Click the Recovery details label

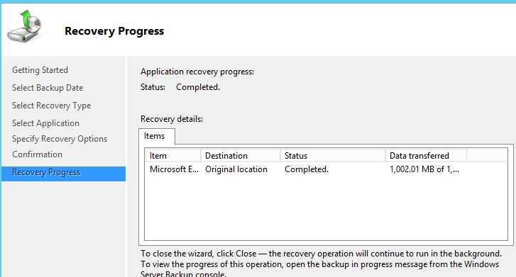point(172,119)
